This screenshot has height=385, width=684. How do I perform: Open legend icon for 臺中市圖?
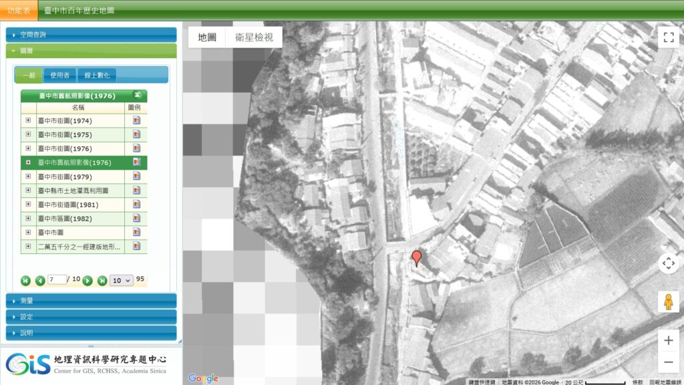(136, 232)
